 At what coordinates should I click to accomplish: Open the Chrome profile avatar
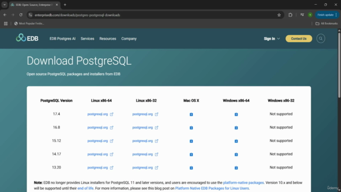click(310, 15)
